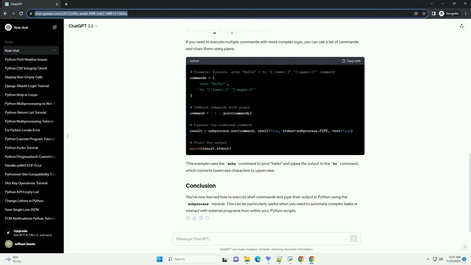
Task: Open the william beets account menu
Action: [32, 244]
